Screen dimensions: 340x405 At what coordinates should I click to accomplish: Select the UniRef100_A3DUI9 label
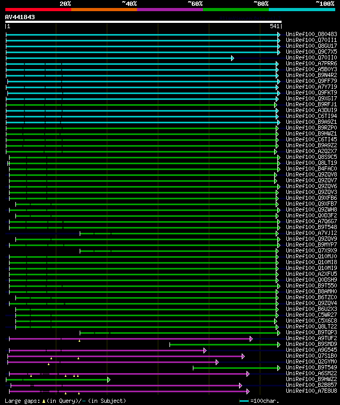click(311, 110)
